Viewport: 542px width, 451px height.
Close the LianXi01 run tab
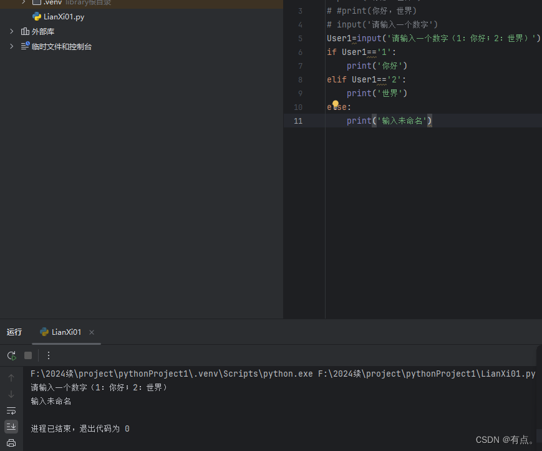91,333
